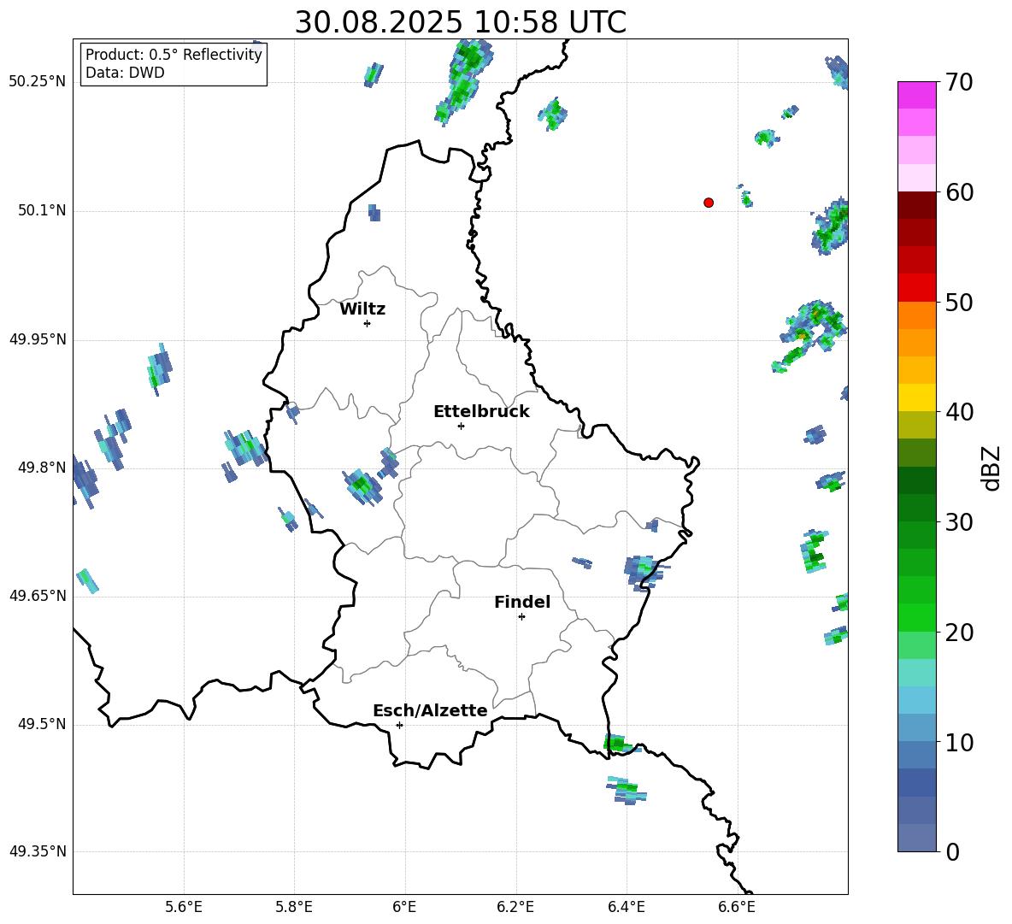Click the Findel station cross marker

[521, 616]
